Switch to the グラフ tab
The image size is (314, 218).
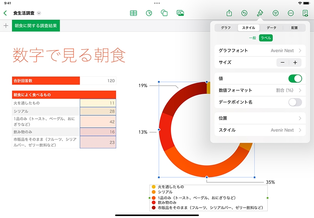coord(225,28)
